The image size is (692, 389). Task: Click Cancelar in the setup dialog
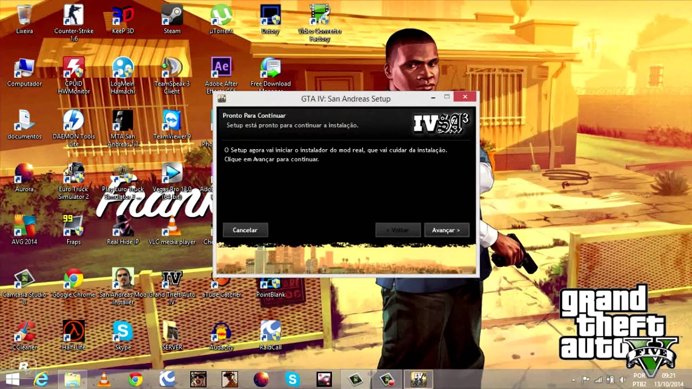(x=245, y=230)
